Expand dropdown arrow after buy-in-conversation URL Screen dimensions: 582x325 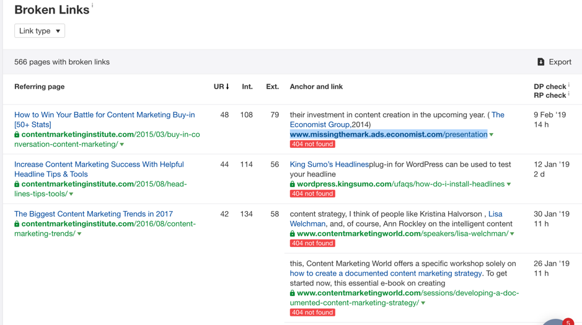(121, 144)
